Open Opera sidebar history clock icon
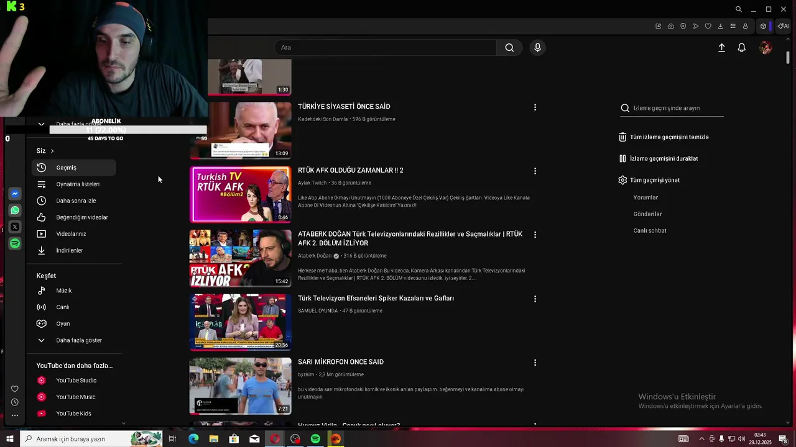 pyautogui.click(x=15, y=402)
